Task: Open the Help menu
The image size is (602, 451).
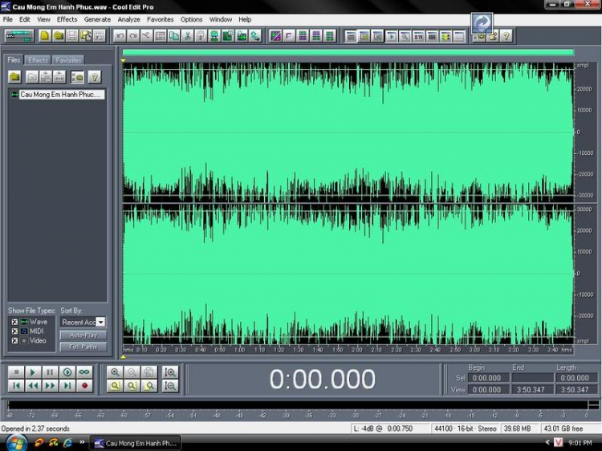Action: coord(245,19)
